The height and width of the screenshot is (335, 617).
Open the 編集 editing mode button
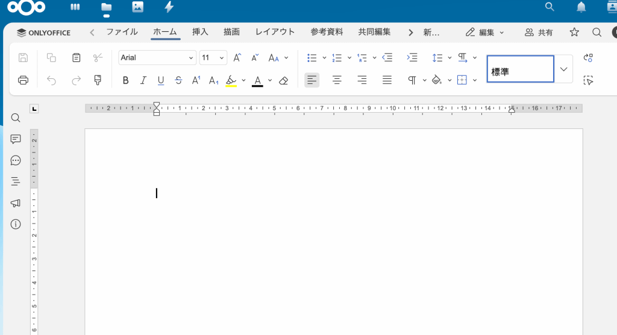[x=486, y=33]
